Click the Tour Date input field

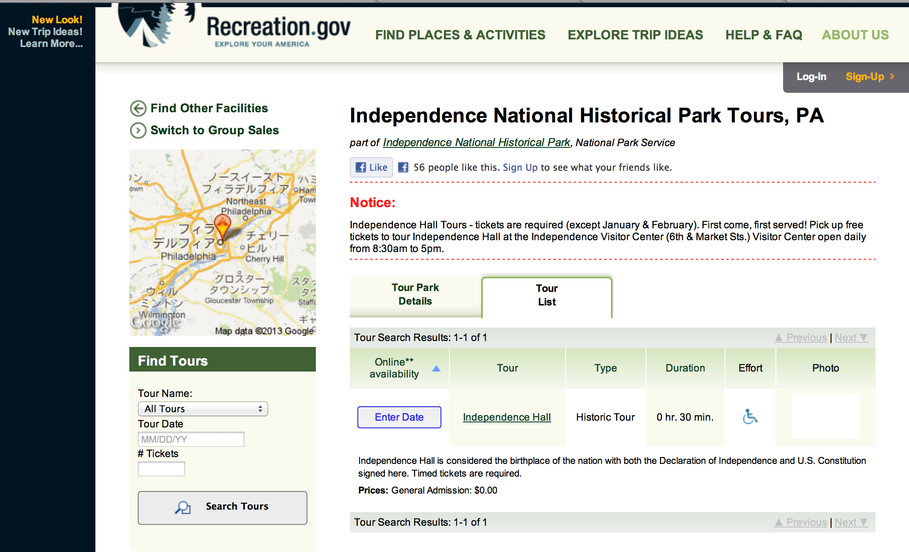pyautogui.click(x=191, y=439)
